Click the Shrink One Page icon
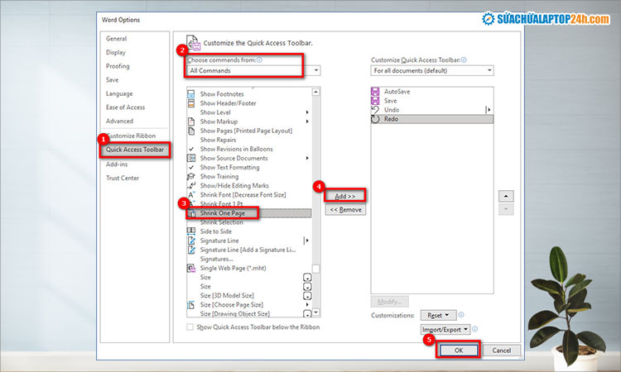 pos(191,213)
